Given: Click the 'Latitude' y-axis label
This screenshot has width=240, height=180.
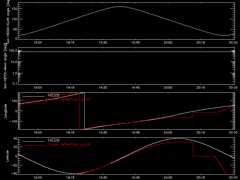Looking at the screenshot, I should (x=7, y=156).
